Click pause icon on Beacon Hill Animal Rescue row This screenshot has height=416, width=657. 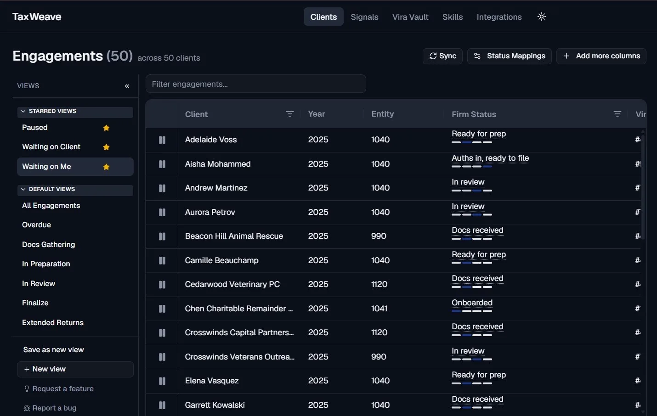tap(162, 236)
